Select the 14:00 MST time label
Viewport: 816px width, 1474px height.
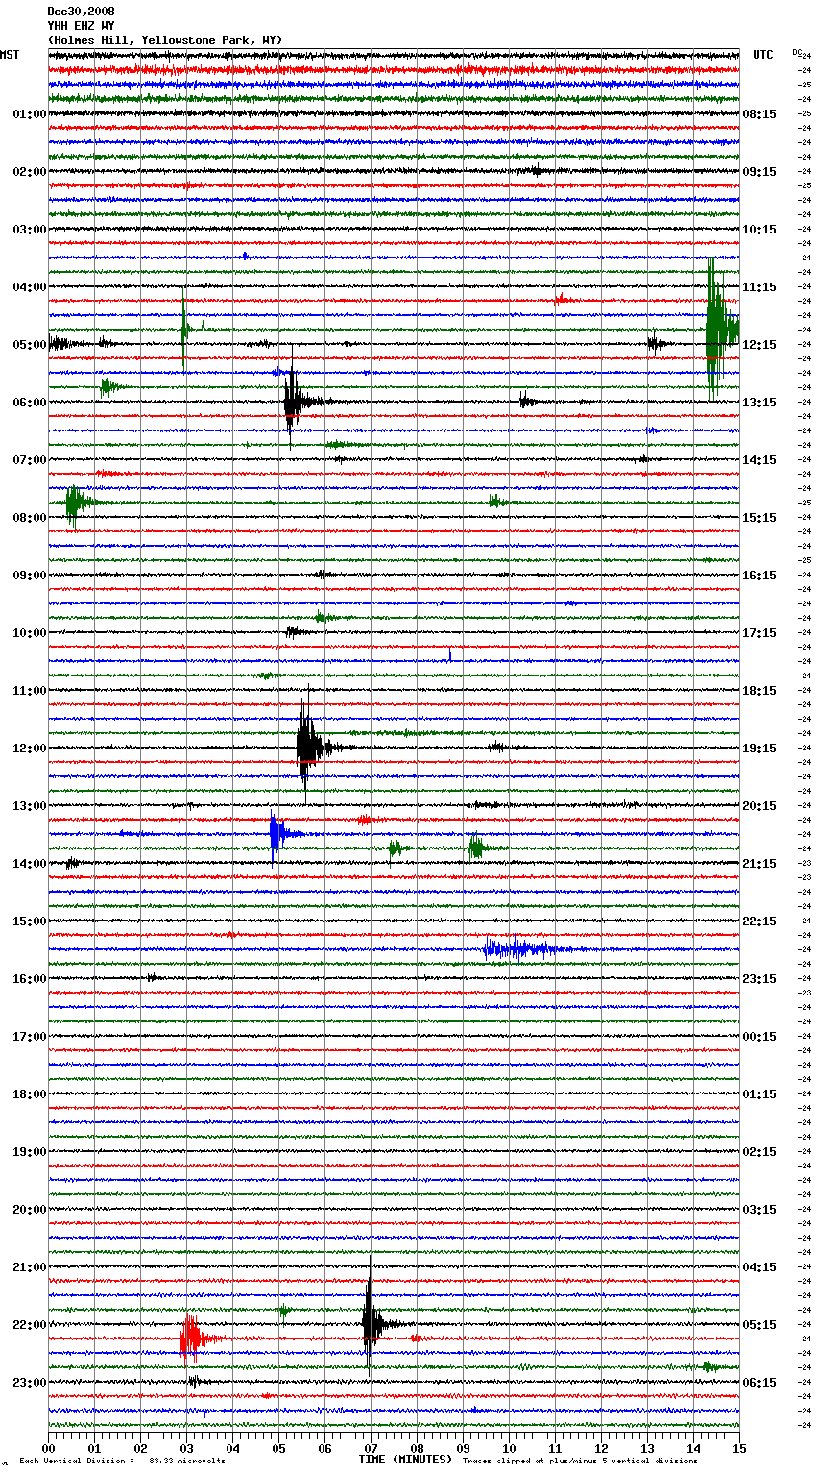(x=29, y=864)
